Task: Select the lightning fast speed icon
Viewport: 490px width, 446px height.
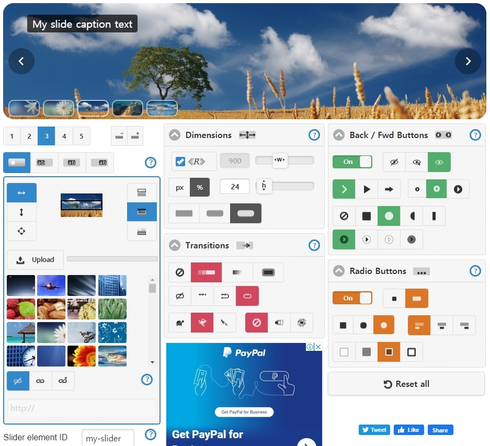Action: [x=225, y=323]
